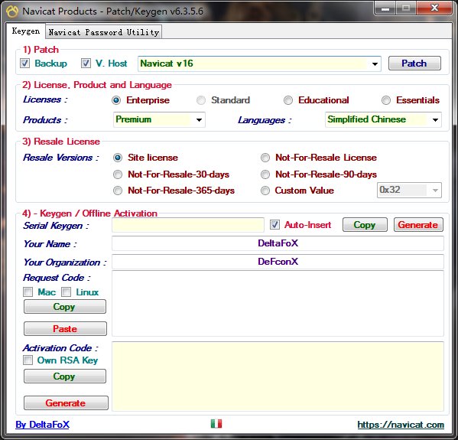Select the Custom Value radio button
The width and height of the screenshot is (458, 440).
coord(265,191)
